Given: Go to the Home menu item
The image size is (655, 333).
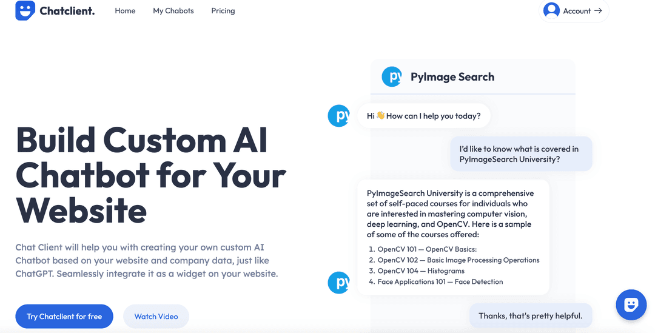Looking at the screenshot, I should [x=125, y=11].
